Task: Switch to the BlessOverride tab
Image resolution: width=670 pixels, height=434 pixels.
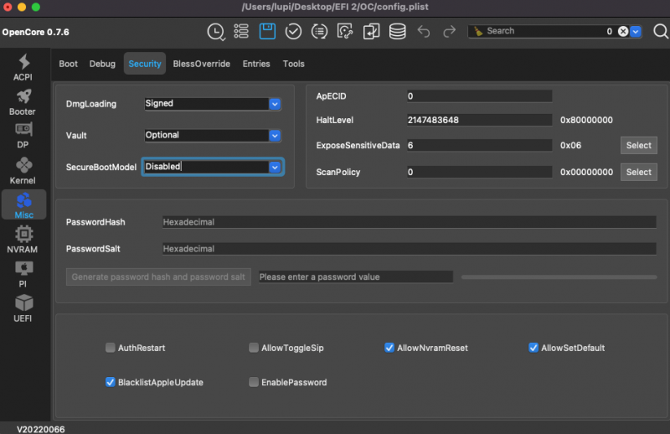Action: point(201,64)
